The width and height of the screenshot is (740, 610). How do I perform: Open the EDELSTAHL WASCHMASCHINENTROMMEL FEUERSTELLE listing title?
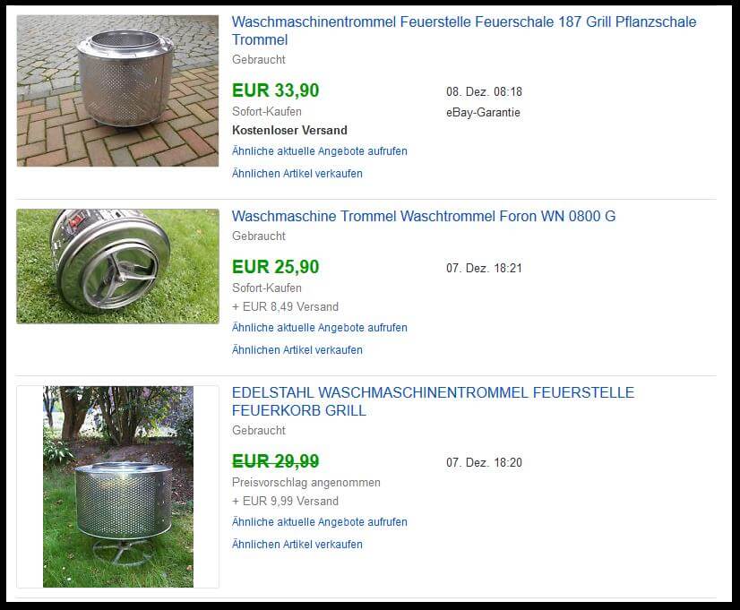click(x=433, y=401)
